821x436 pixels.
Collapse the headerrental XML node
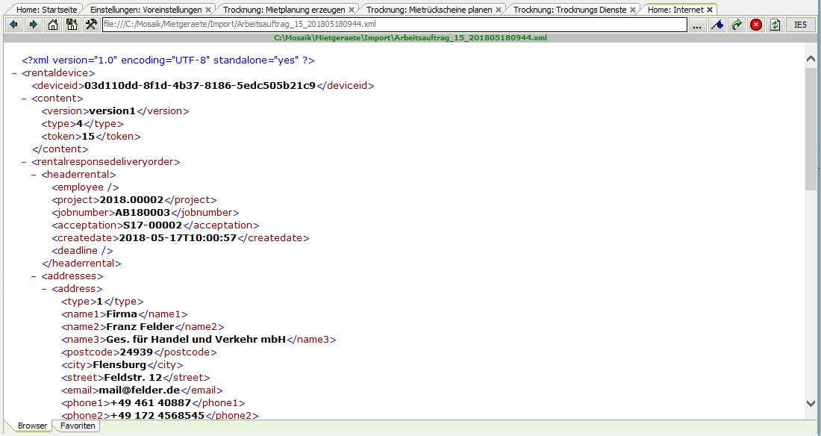tap(34, 175)
